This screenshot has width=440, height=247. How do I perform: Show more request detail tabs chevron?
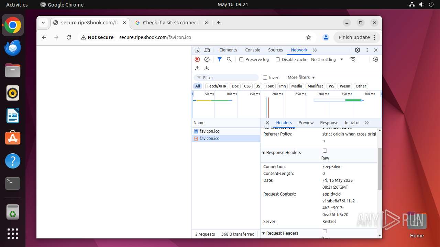click(x=367, y=123)
